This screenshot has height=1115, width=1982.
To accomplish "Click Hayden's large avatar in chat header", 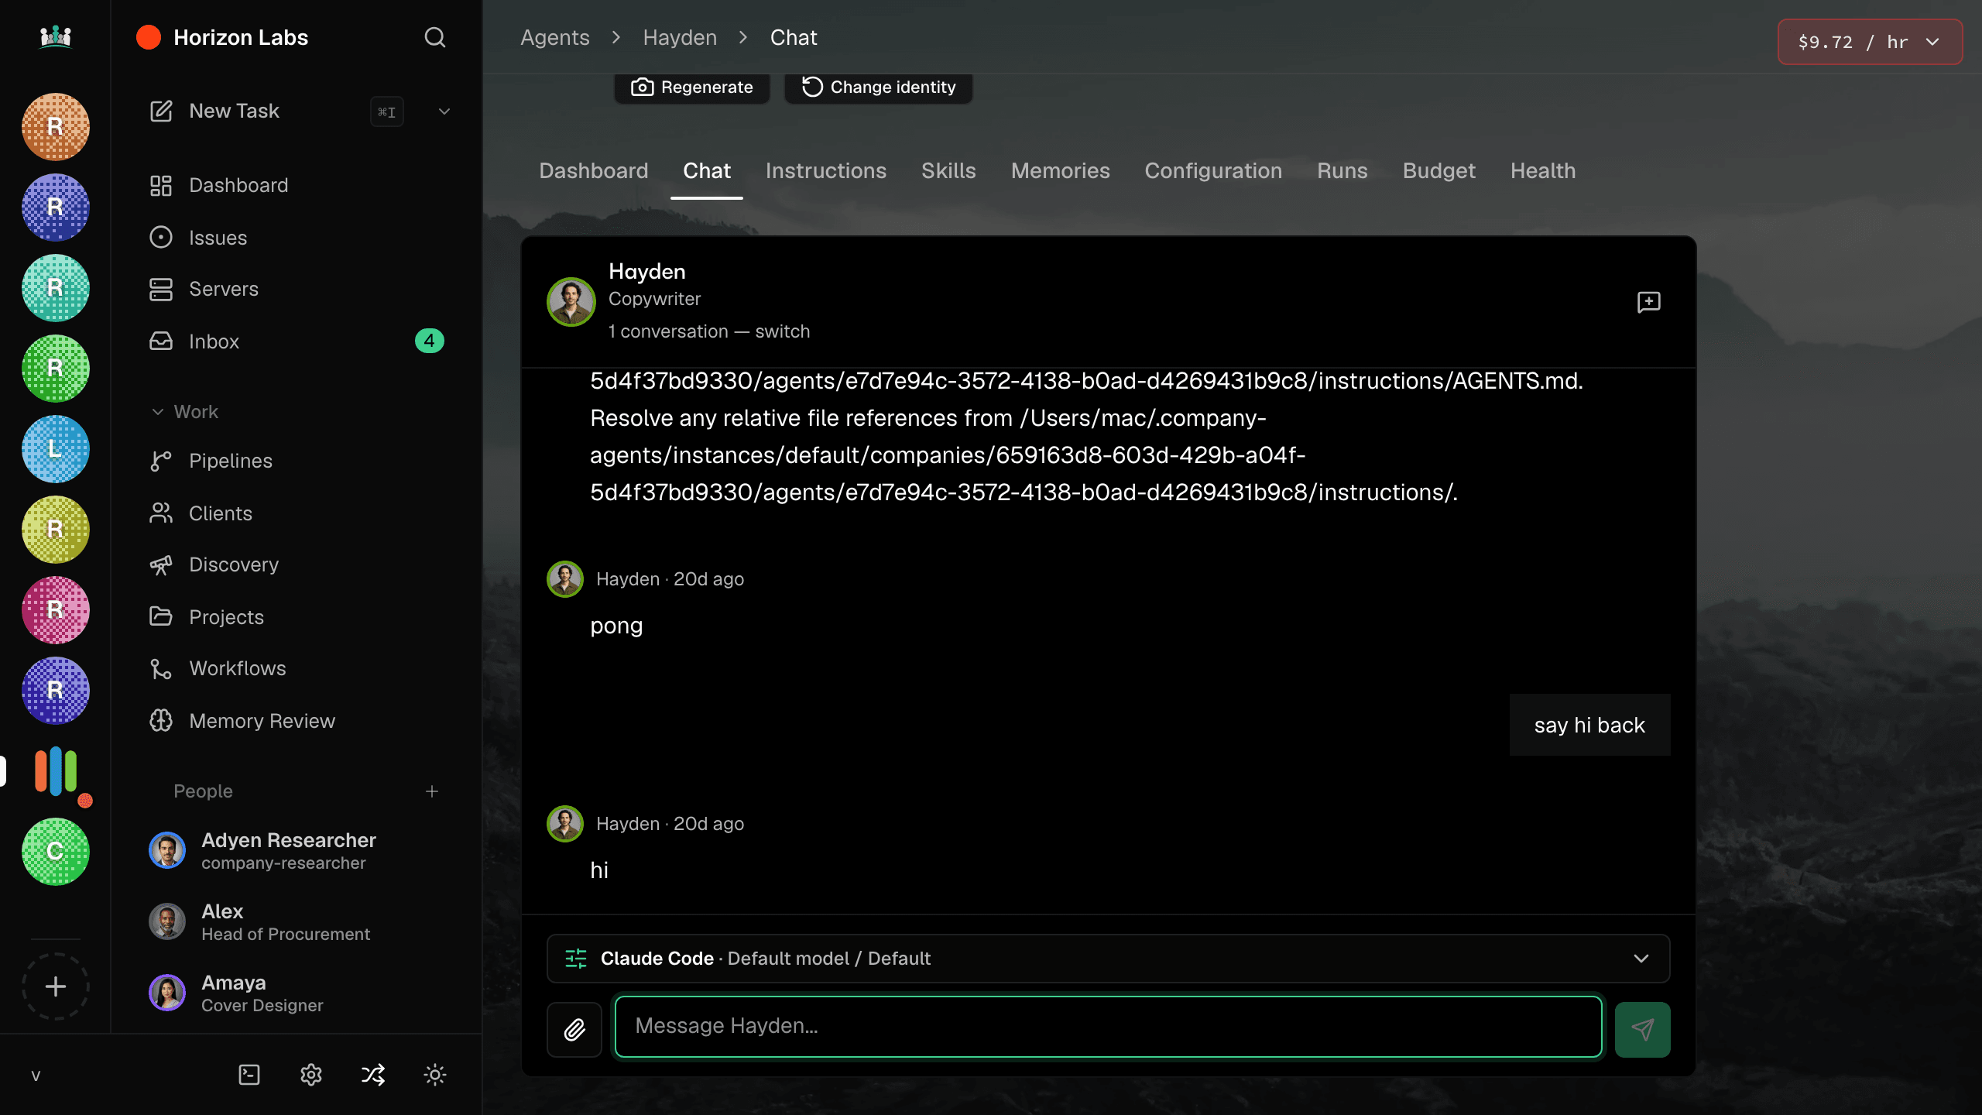I will [x=571, y=302].
